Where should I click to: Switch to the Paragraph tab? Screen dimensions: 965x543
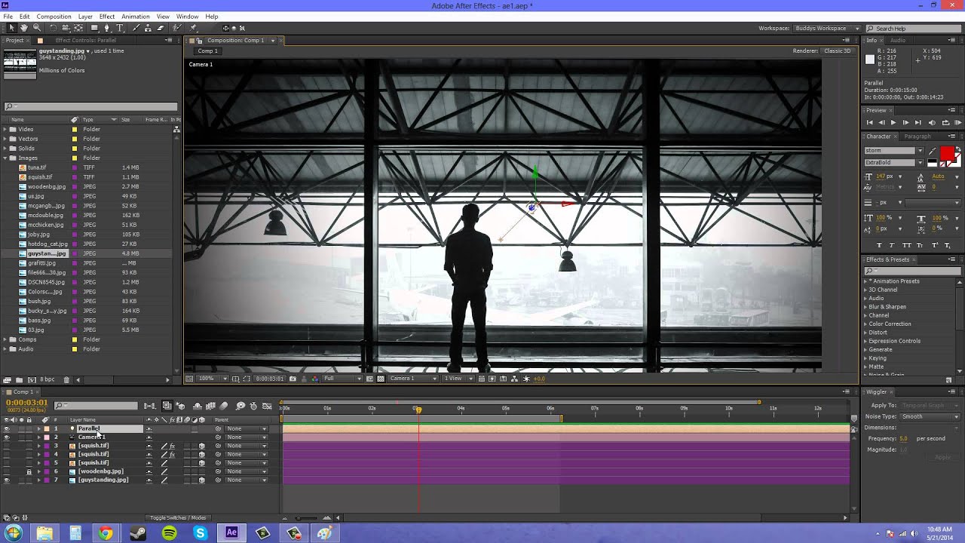pyautogui.click(x=918, y=137)
